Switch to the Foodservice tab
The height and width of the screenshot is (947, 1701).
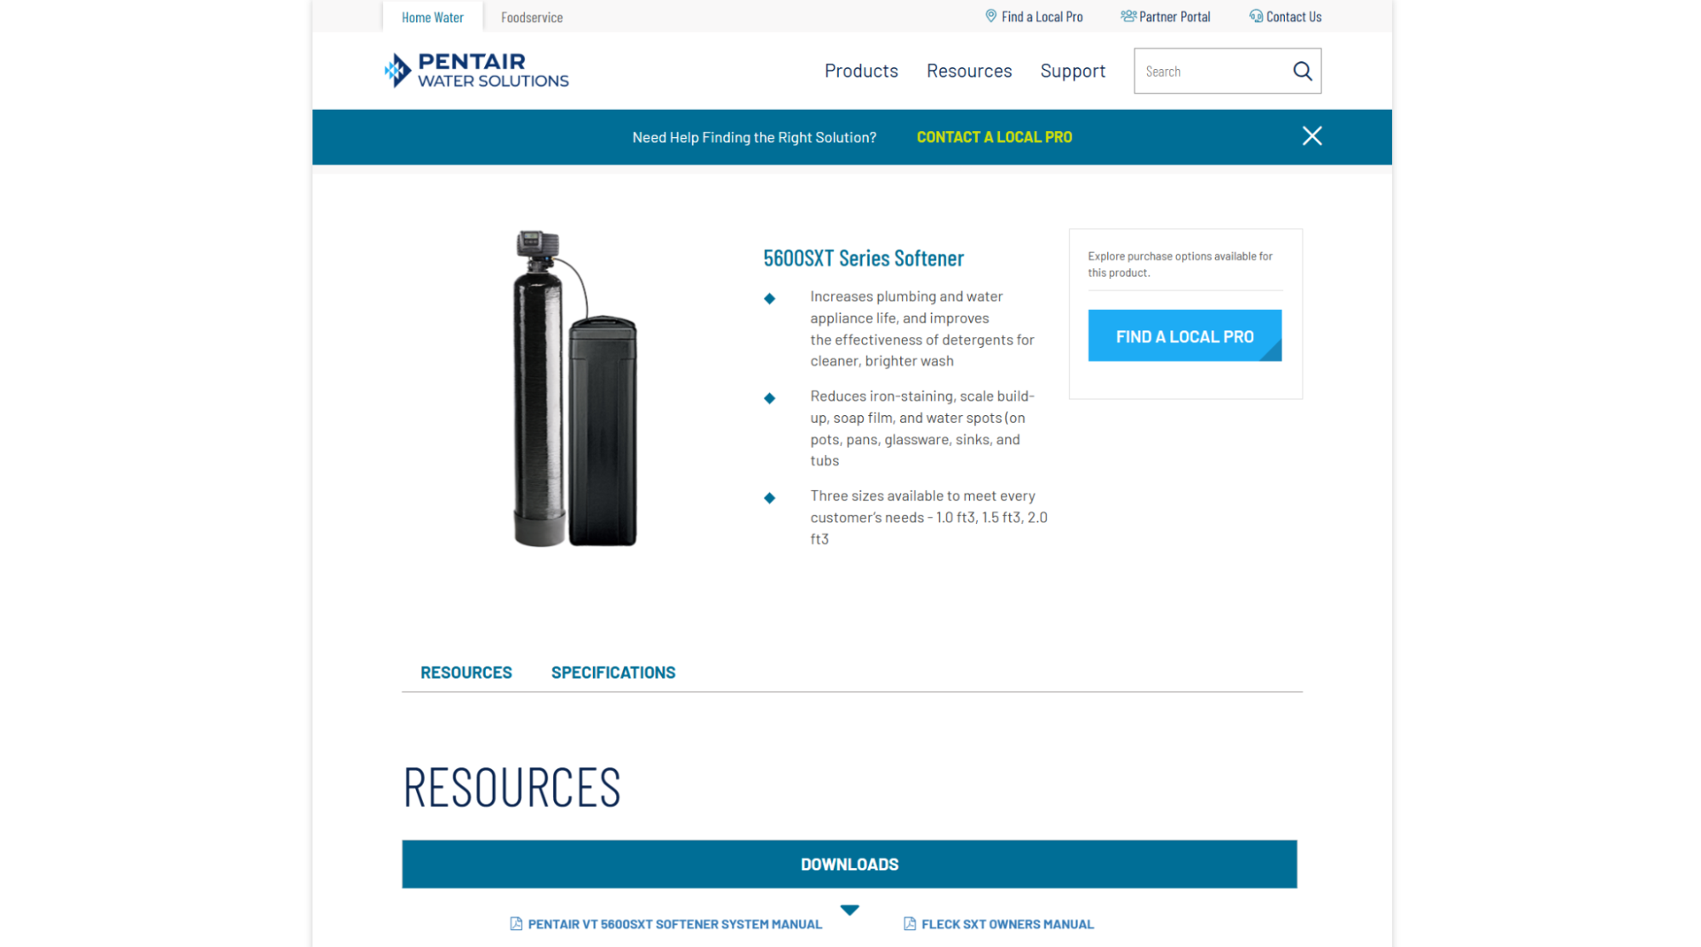(x=532, y=17)
